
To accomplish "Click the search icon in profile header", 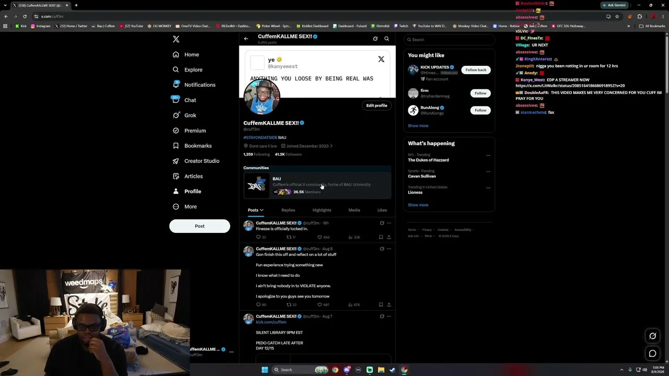I will click(387, 39).
